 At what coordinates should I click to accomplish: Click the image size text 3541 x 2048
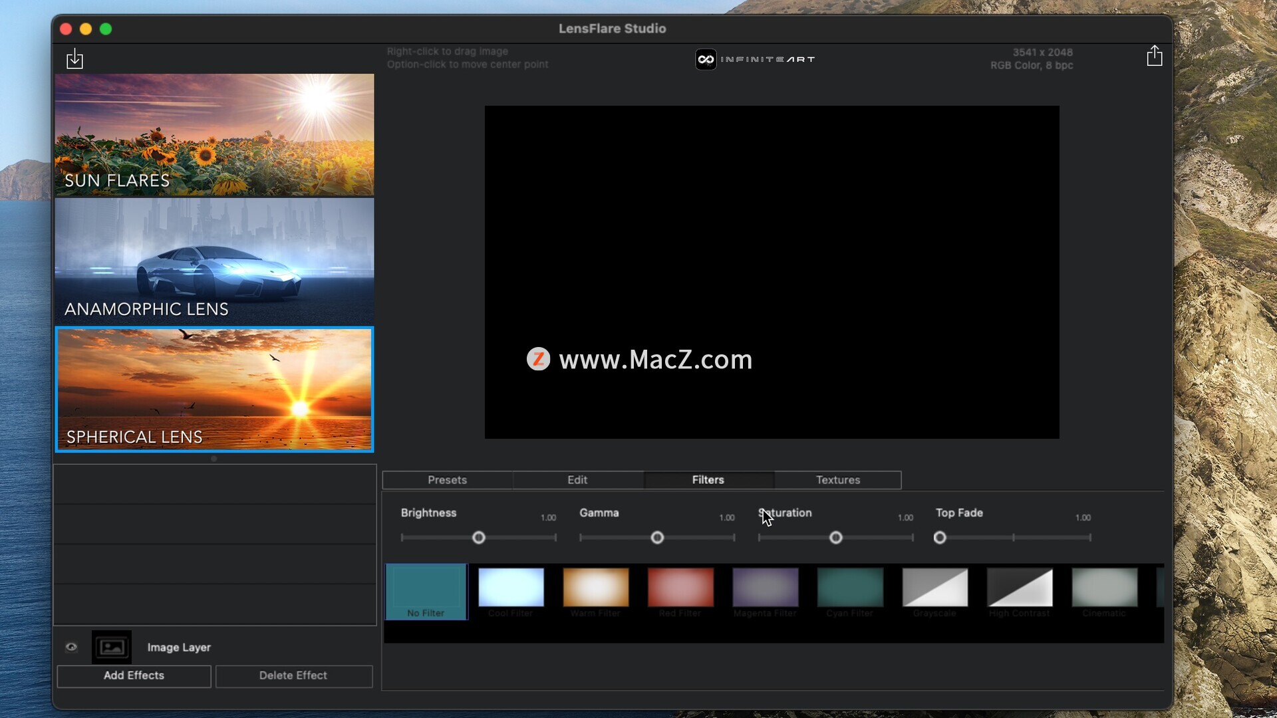(1042, 53)
